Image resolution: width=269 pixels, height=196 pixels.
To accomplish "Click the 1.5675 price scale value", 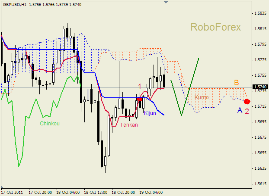I will click(x=260, y=137).
